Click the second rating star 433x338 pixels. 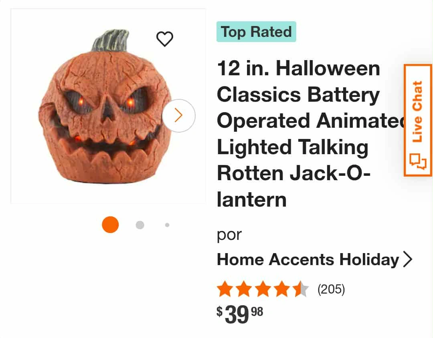(243, 289)
